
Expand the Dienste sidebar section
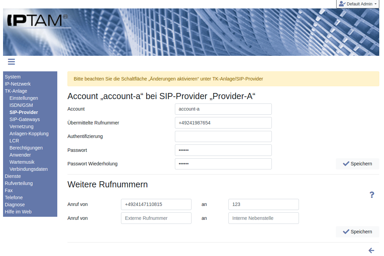(13, 176)
